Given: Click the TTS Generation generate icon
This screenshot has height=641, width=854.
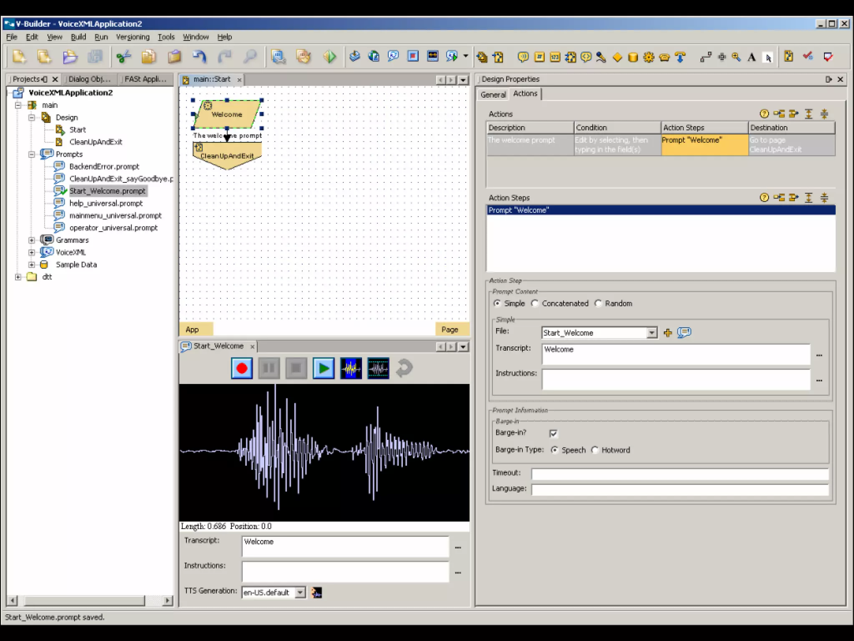Looking at the screenshot, I should click(316, 592).
